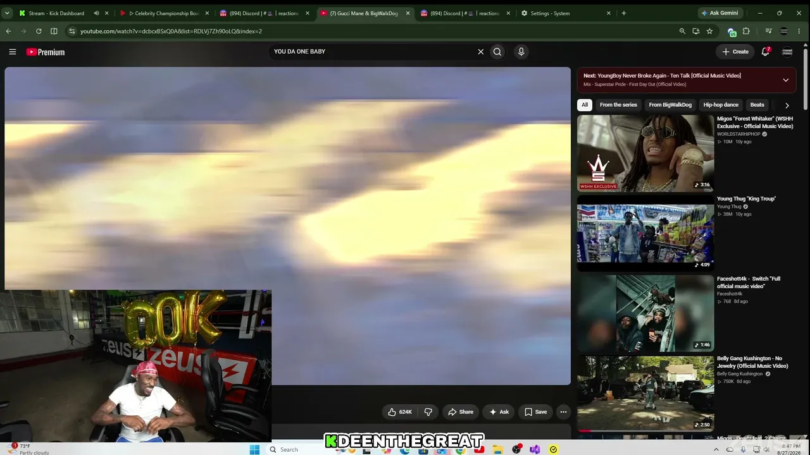Viewport: 810px width, 455px height.
Task: Click the Ask button under video
Action: coord(498,412)
